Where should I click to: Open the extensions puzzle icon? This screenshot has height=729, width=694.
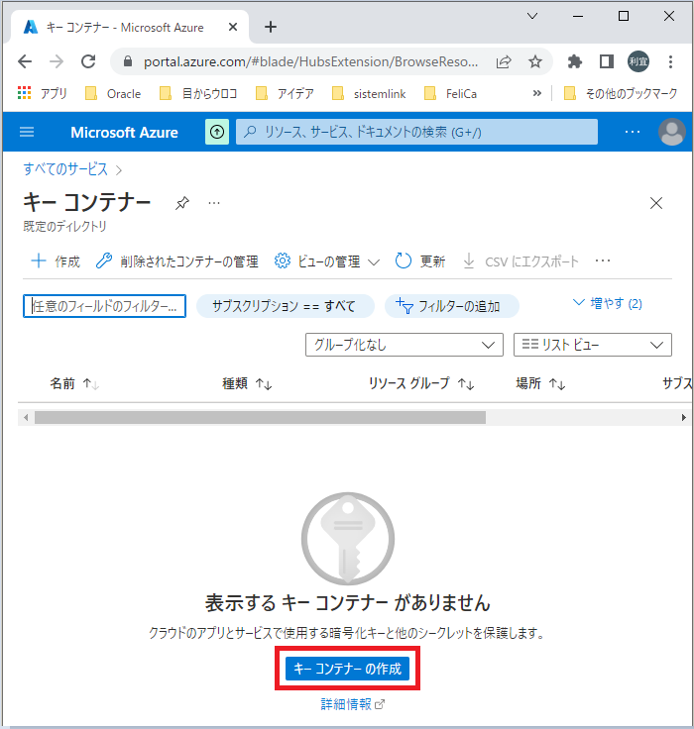(575, 61)
